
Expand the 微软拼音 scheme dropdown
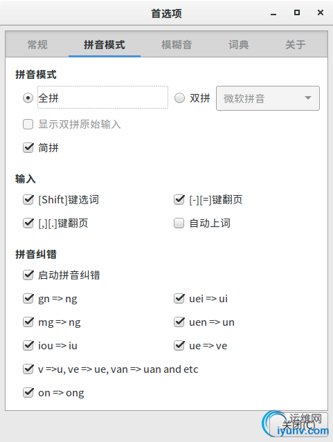(x=268, y=98)
